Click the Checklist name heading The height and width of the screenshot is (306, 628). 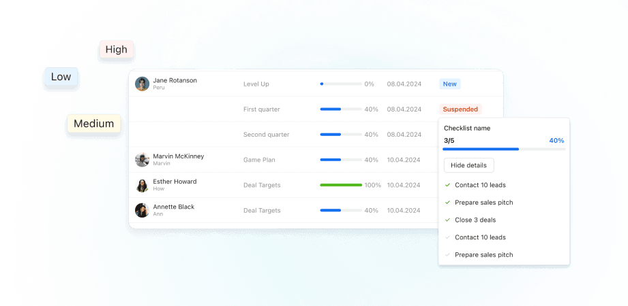coord(467,129)
